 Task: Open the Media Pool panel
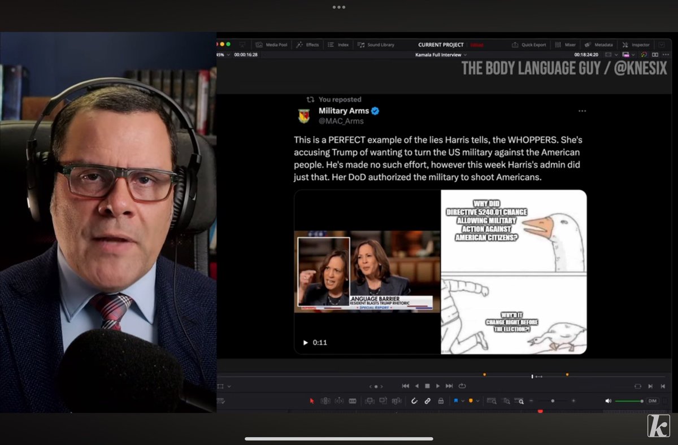[271, 45]
